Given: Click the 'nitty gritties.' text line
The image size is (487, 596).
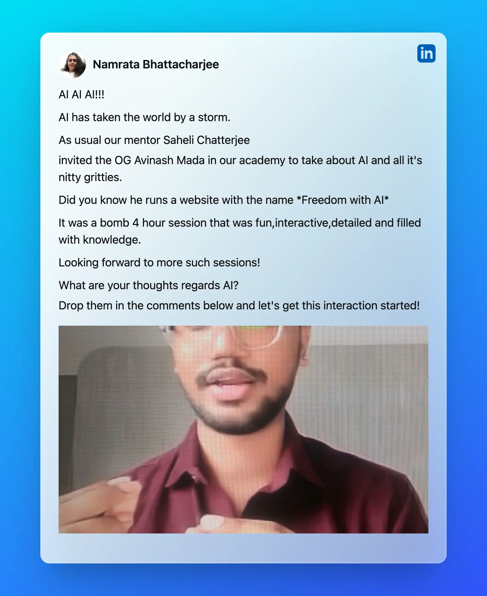Looking at the screenshot, I should [90, 177].
